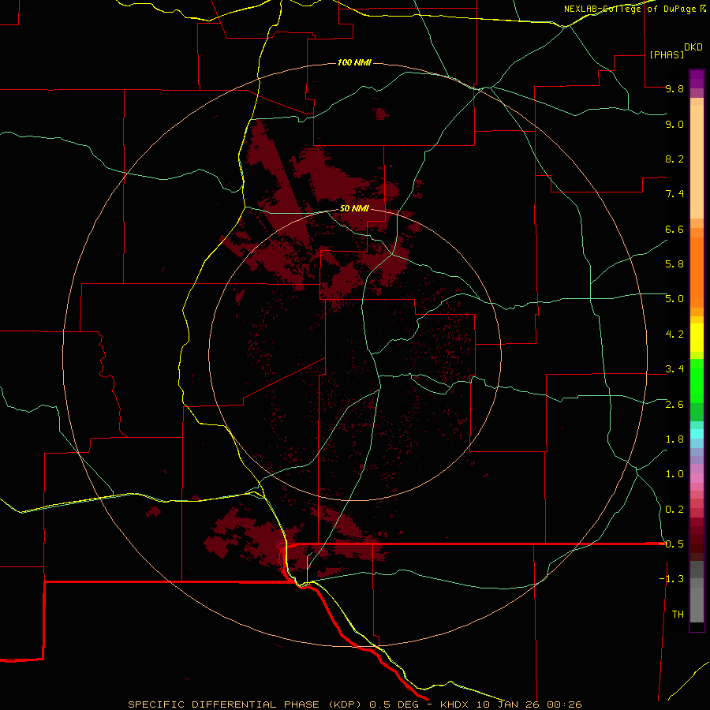Click the 5.0 scale value
This screenshot has width=710, height=710.
pos(674,299)
